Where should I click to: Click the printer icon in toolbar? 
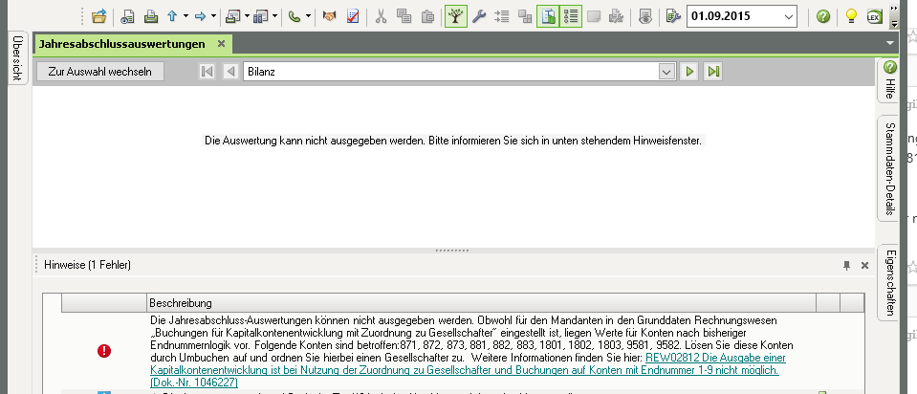tap(151, 16)
